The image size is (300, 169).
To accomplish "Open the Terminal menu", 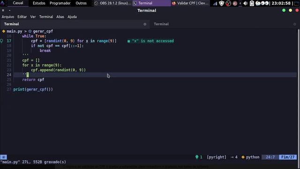I will click(x=46, y=17).
